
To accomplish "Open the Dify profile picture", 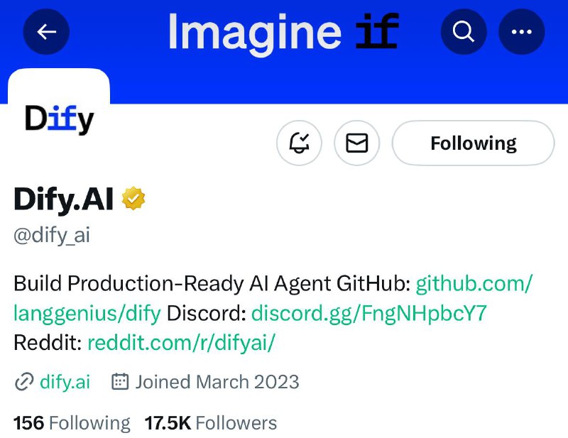I will point(59,118).
